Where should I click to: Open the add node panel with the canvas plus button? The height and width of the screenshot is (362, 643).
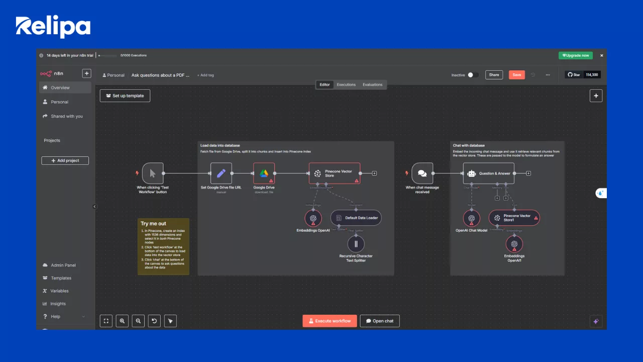tap(596, 96)
